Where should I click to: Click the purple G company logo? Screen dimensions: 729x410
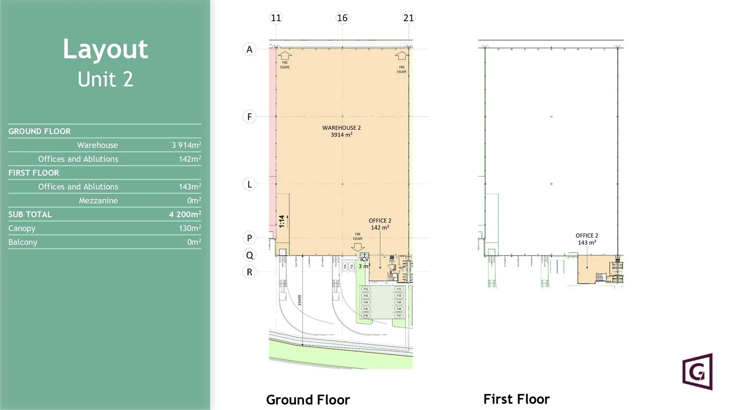coord(698,372)
